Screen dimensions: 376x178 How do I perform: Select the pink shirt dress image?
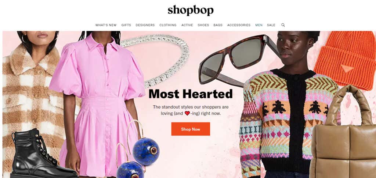[98, 105]
